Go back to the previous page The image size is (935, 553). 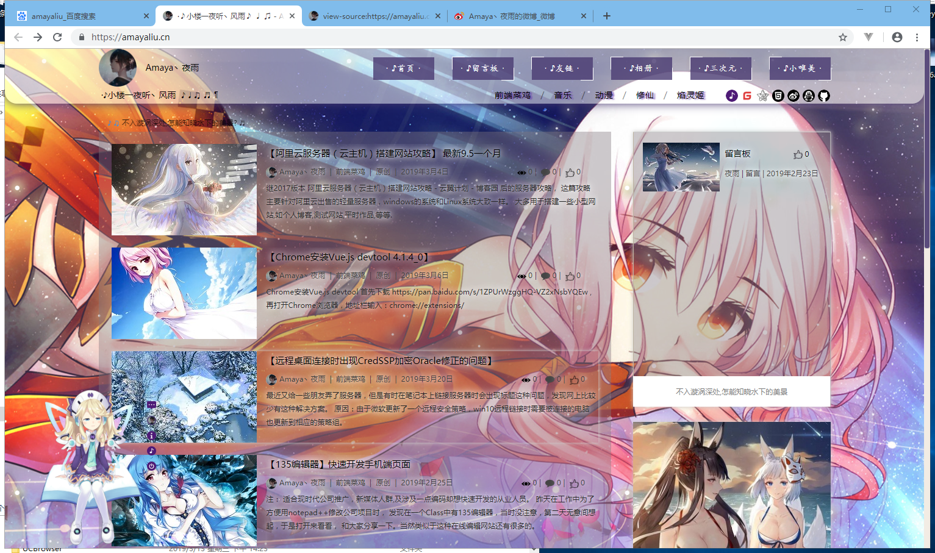(x=18, y=37)
